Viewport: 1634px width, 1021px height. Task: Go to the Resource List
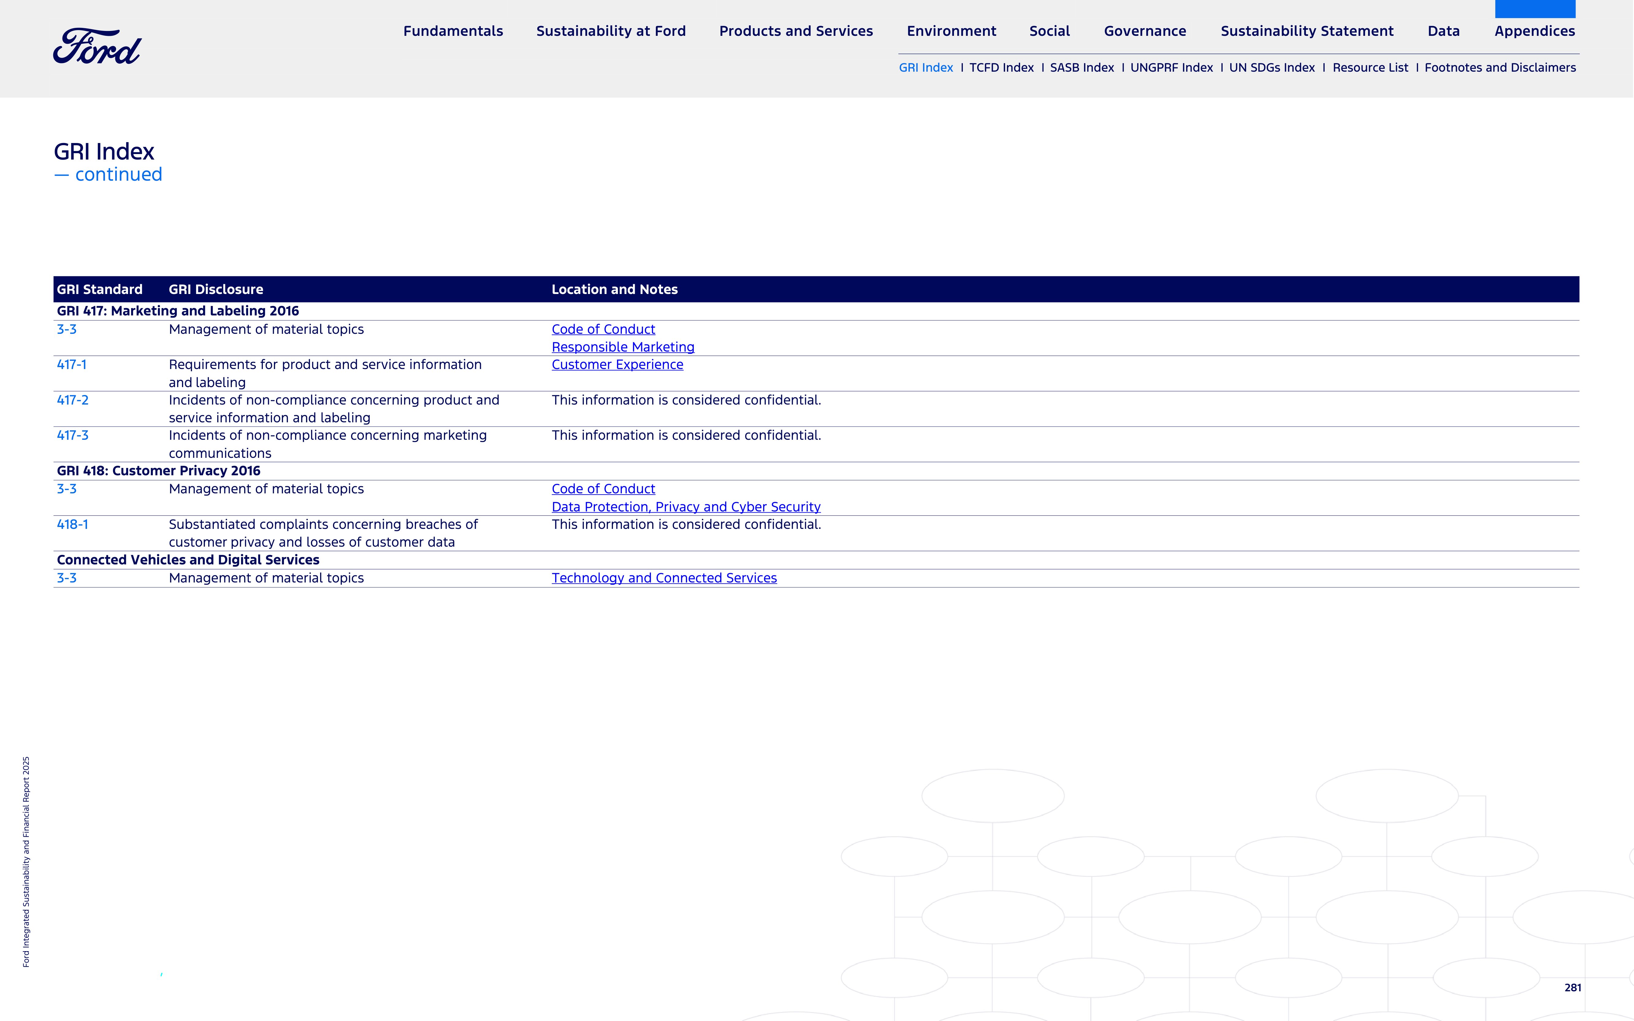[x=1370, y=68]
